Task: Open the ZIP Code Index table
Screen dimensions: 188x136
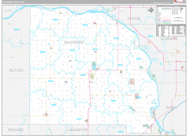Action: coord(171,30)
